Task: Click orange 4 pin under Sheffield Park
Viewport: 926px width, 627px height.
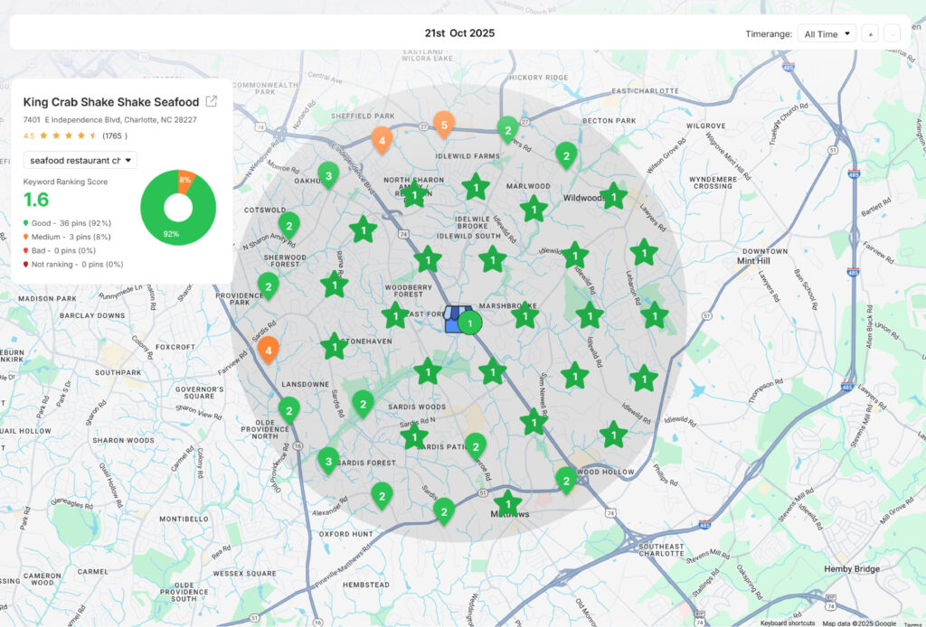Action: pos(383,140)
